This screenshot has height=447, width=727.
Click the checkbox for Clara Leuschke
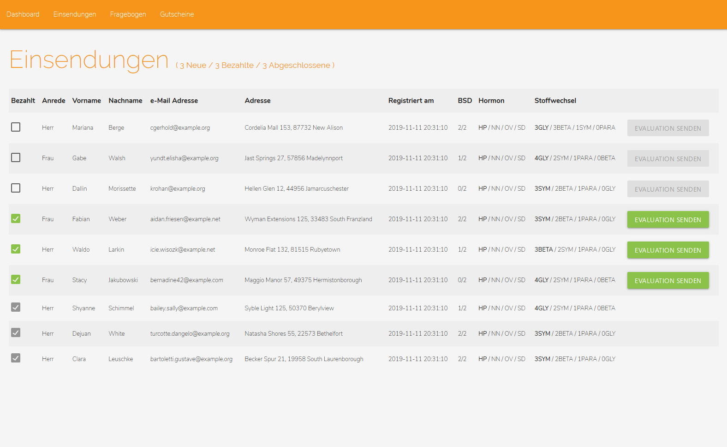(x=16, y=358)
